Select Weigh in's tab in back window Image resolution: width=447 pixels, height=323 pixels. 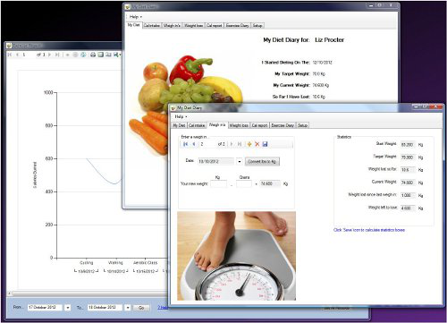click(x=172, y=26)
